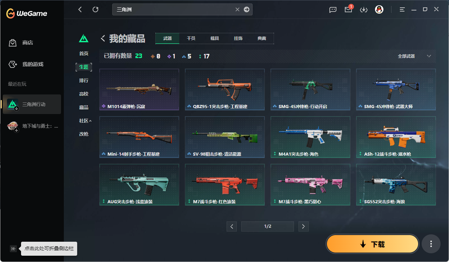The image size is (449, 262).
Task: Open 高校 in game navigation
Action: 84,94
